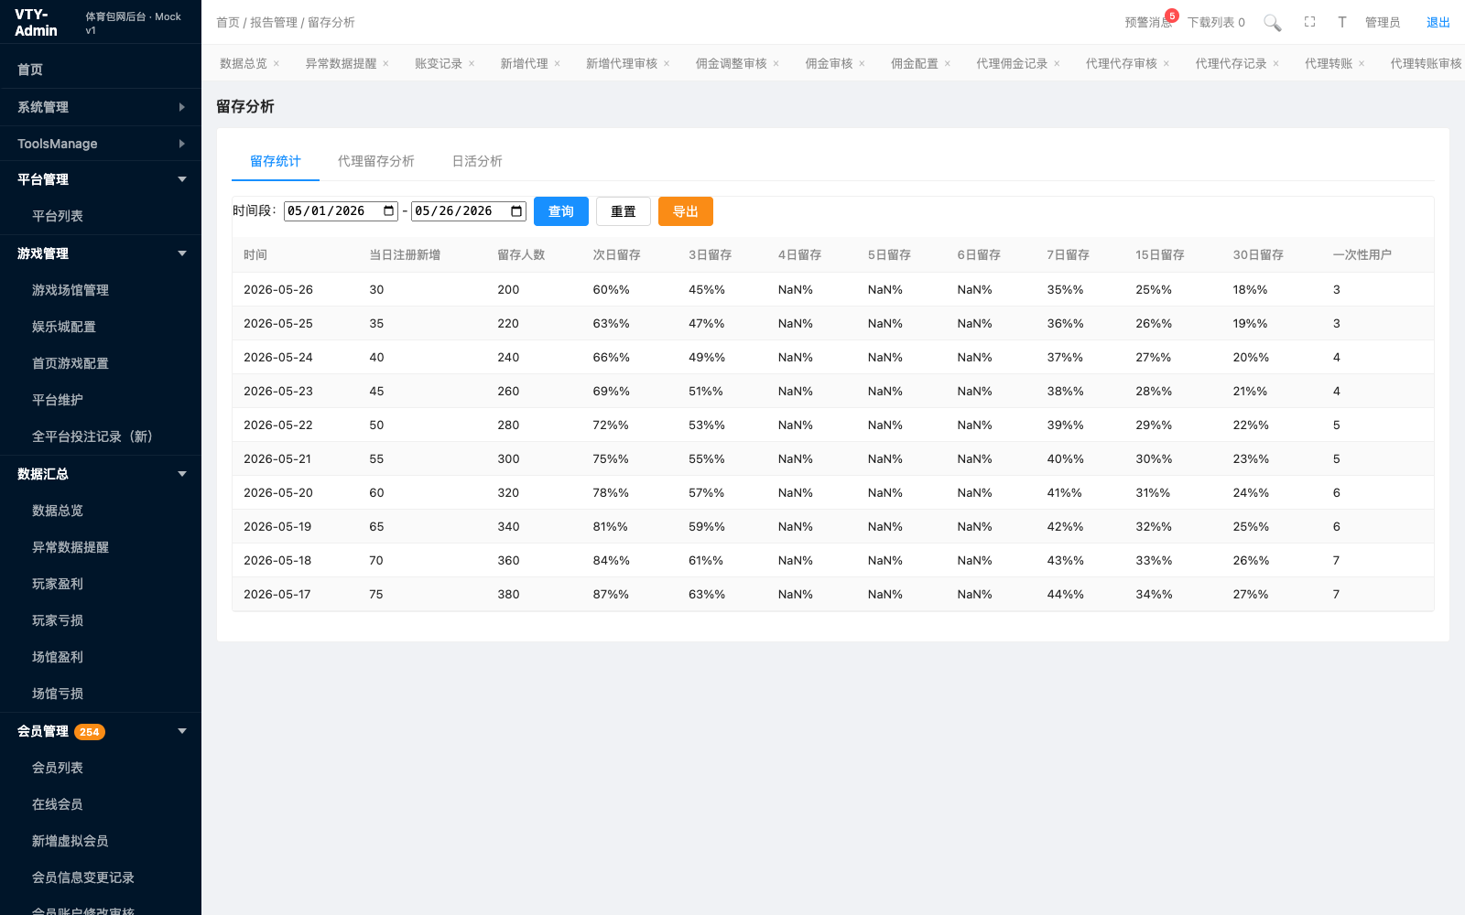
Task: Open the 佣金配置 page tab
Action: coord(915,64)
